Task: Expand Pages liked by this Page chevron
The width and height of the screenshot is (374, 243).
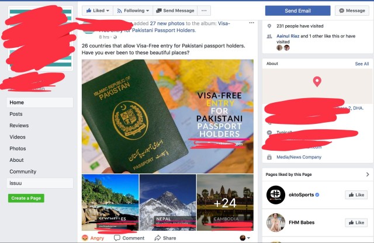Action: pyautogui.click(x=368, y=174)
